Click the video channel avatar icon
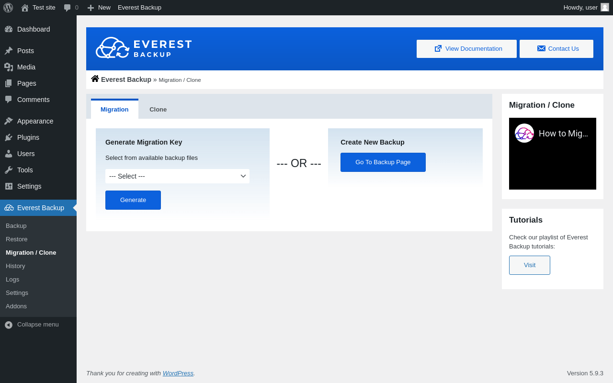613x383 pixels. [524, 133]
